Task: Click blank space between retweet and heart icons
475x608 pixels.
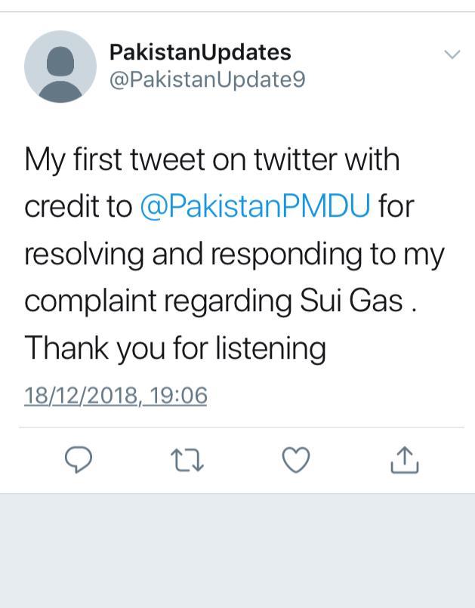Action: pos(240,459)
